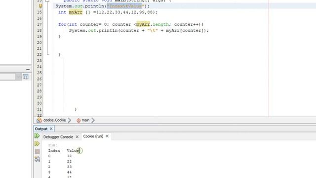The width and height of the screenshot is (316, 178).
Task: Click 'Index' header in output
Action: [54, 150]
